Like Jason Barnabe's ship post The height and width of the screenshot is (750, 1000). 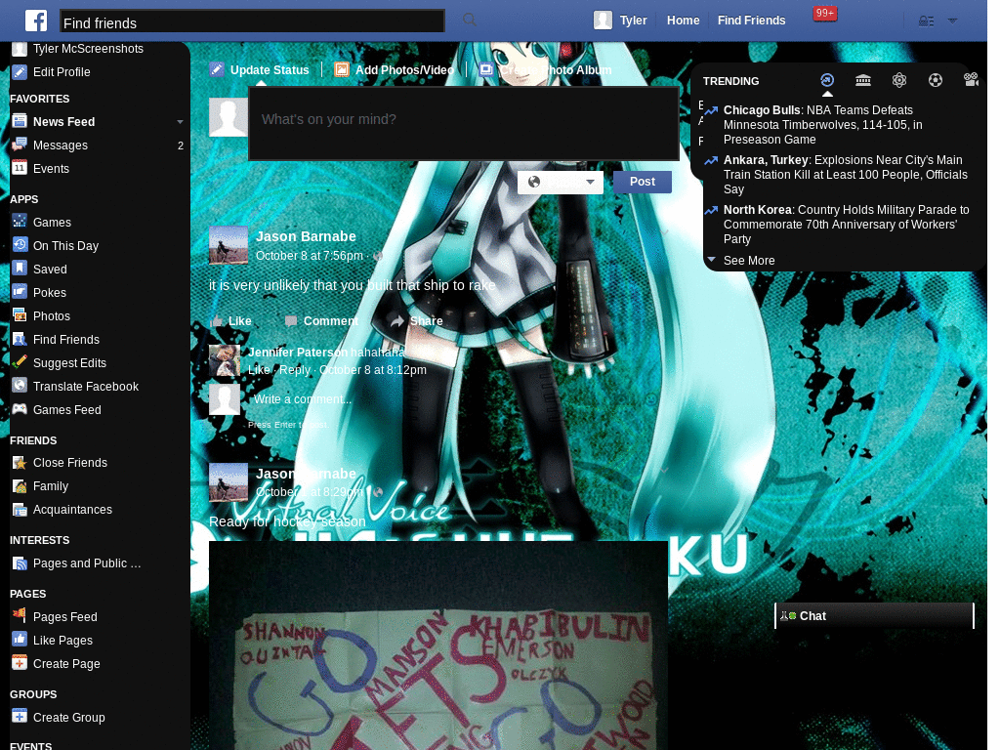[x=230, y=320]
